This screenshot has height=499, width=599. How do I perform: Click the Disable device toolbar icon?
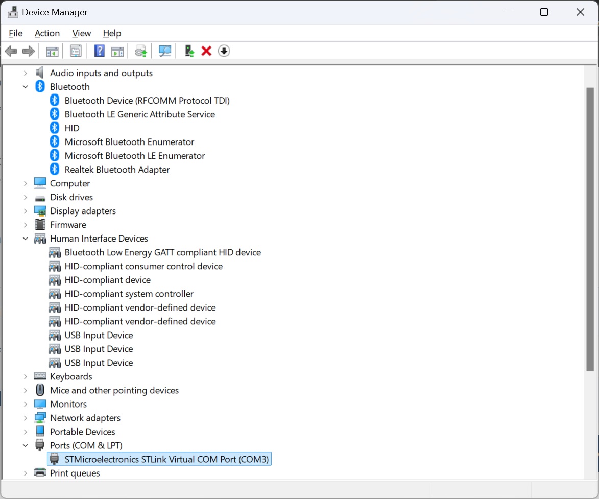[224, 51]
